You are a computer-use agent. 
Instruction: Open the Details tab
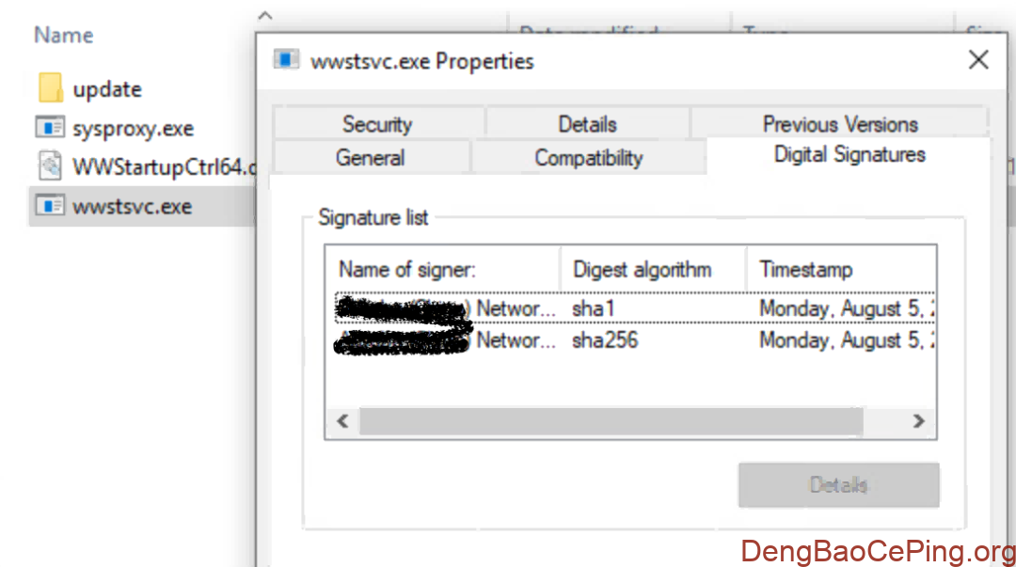pyautogui.click(x=587, y=124)
